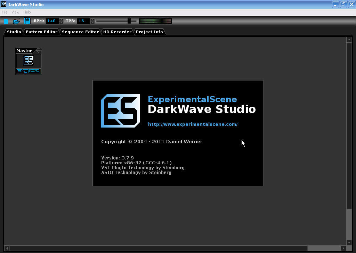View the Project Info tab
The image size is (356, 253).
[149, 32]
